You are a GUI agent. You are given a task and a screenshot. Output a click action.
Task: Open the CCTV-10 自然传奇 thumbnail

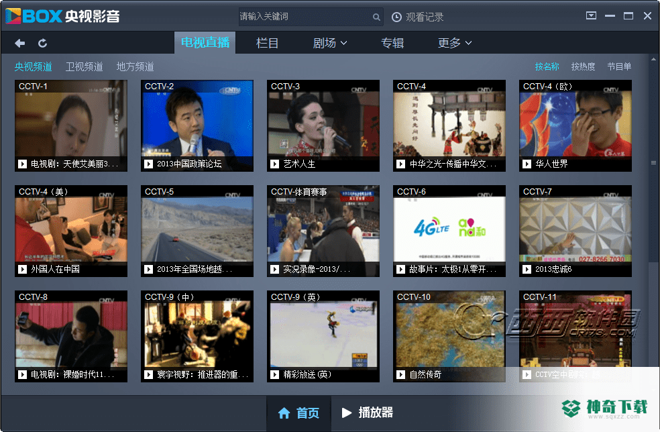[449, 336]
